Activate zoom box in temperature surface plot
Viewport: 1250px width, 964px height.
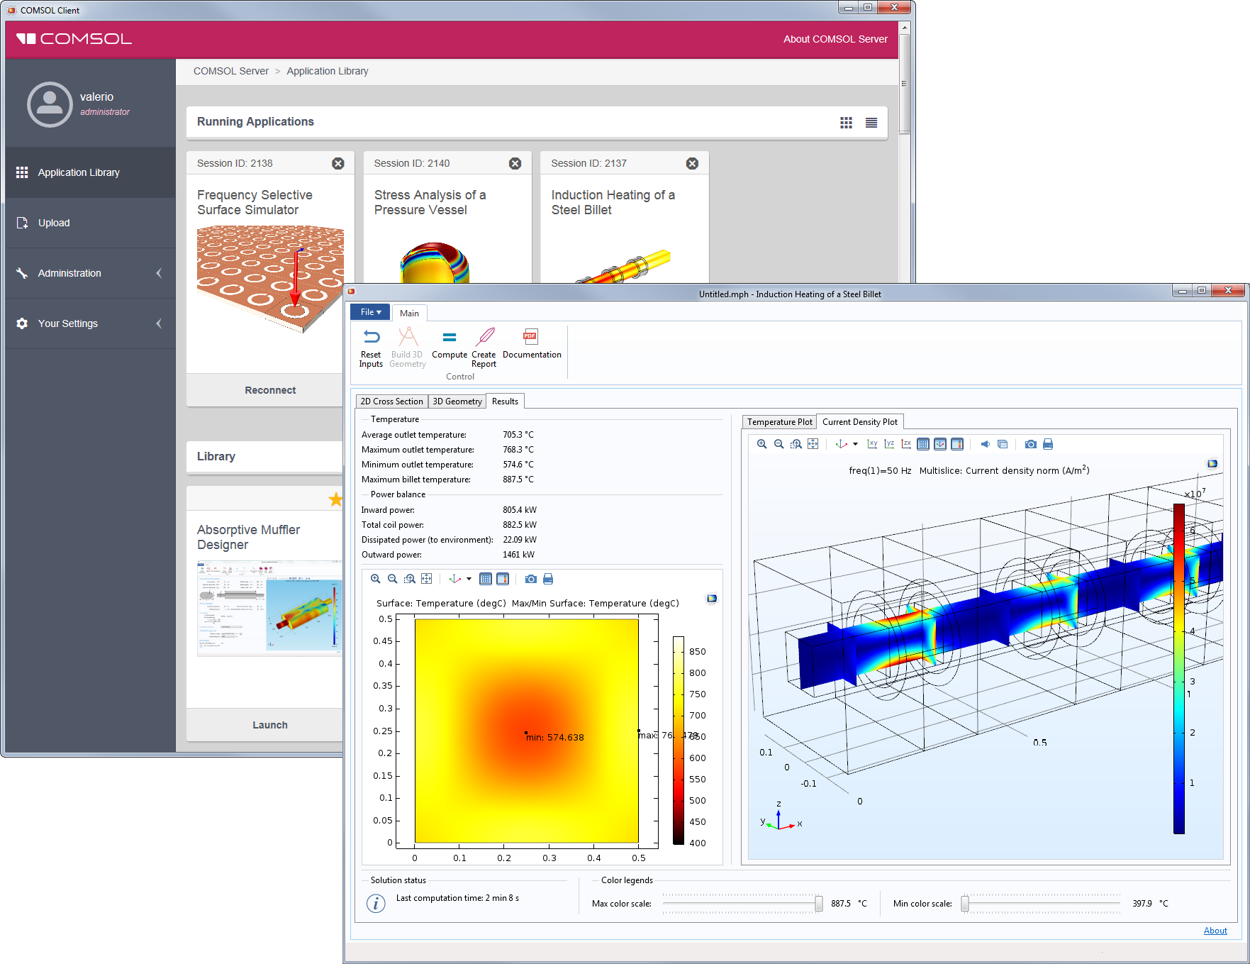pos(410,579)
